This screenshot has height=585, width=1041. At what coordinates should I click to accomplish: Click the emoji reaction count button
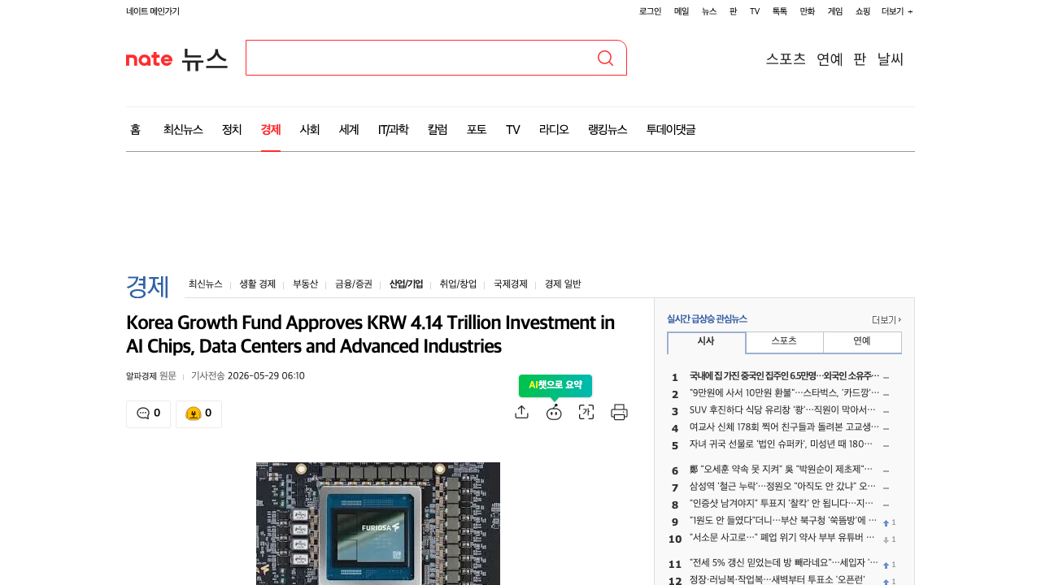[x=198, y=414]
